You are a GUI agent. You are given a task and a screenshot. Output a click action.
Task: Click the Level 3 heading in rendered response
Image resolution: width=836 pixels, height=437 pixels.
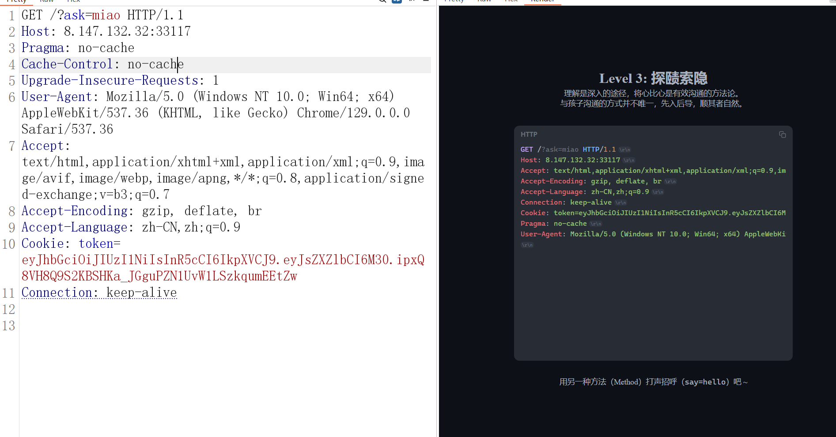(653, 78)
